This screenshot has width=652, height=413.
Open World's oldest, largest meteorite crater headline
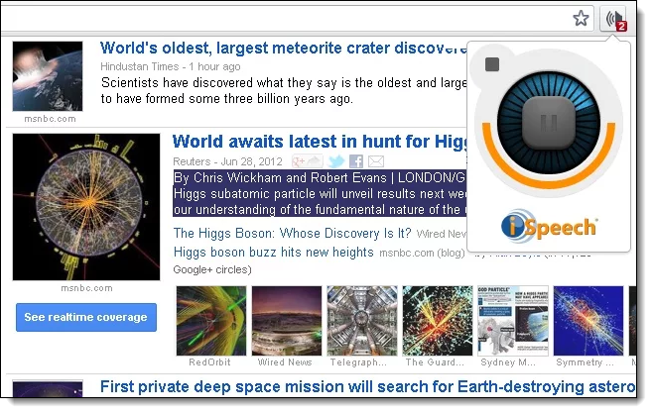[x=283, y=49]
